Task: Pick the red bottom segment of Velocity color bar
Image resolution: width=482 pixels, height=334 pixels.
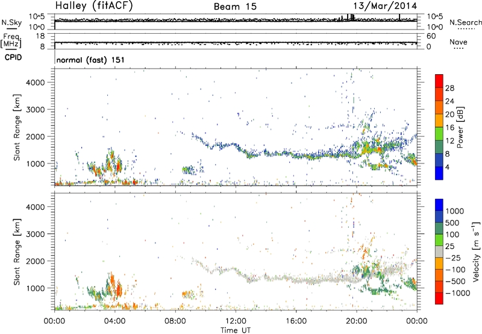Action: (439, 298)
